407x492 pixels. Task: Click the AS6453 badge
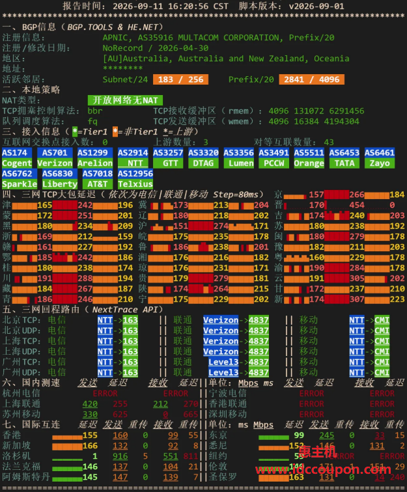tap(344, 153)
